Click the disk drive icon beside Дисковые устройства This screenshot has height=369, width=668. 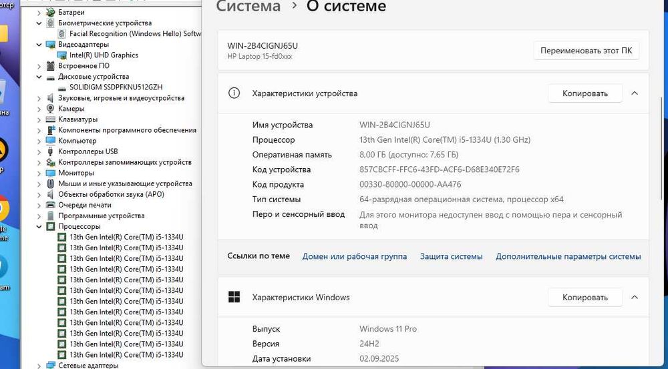[51, 77]
